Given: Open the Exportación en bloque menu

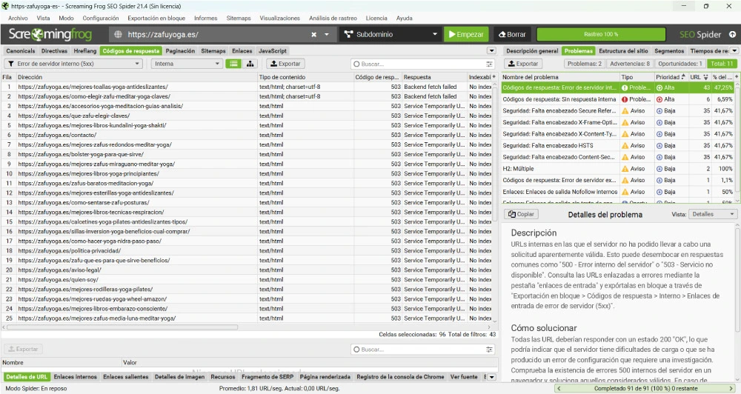Looking at the screenshot, I should [156, 18].
